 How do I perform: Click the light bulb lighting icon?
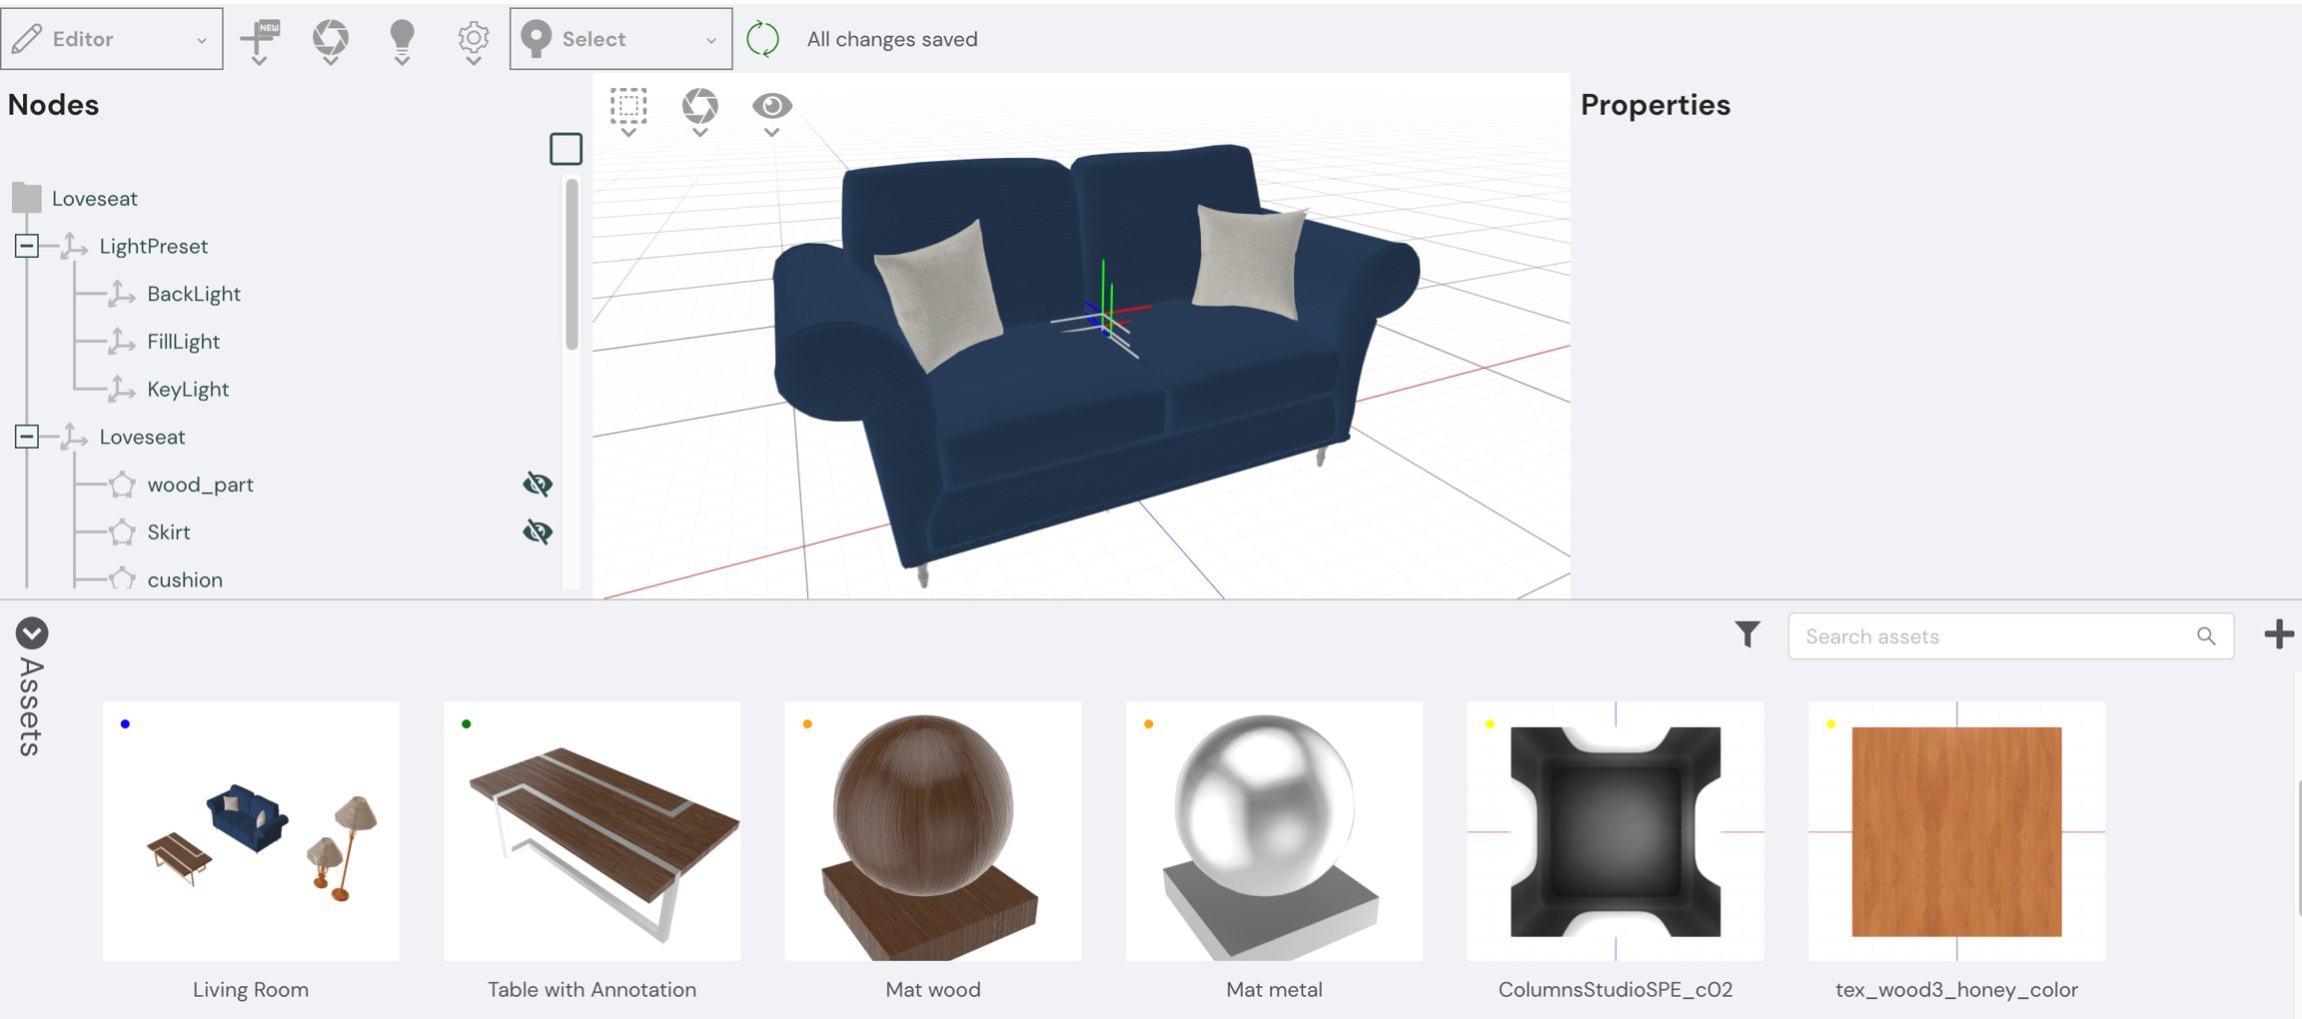tap(402, 39)
